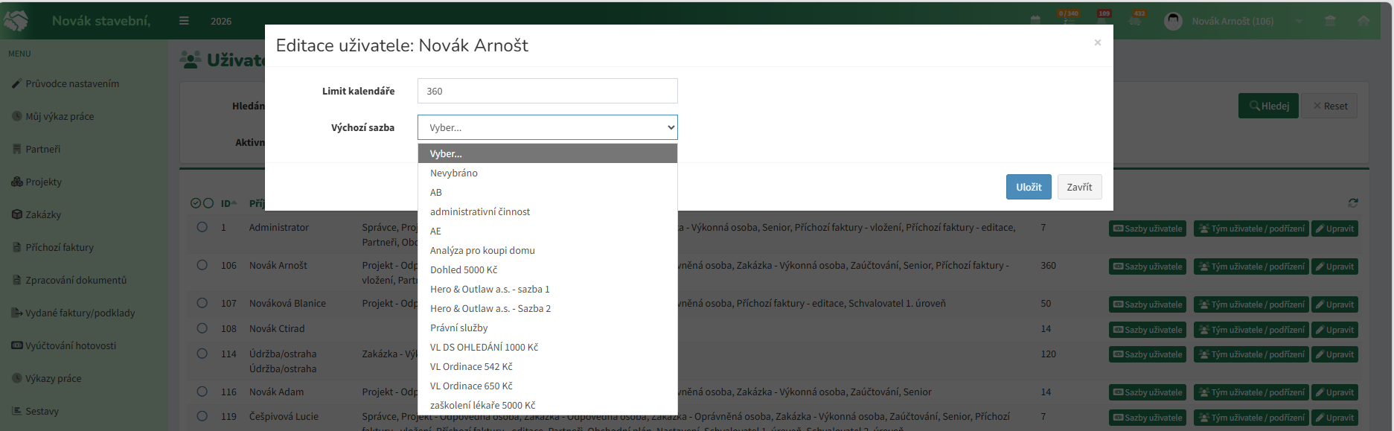The width and height of the screenshot is (1394, 431).
Task: Sort the table by the ID column
Action: point(228,203)
